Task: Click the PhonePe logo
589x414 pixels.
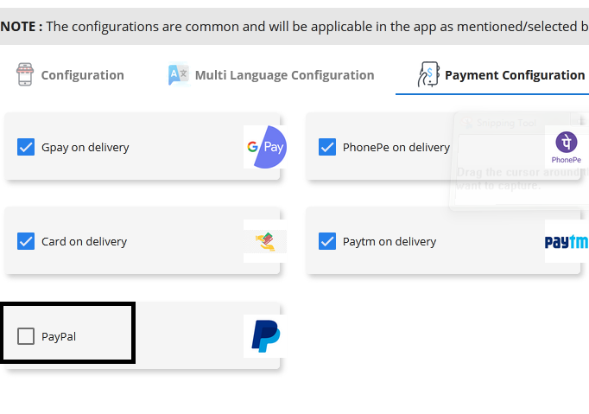Action: click(x=566, y=147)
